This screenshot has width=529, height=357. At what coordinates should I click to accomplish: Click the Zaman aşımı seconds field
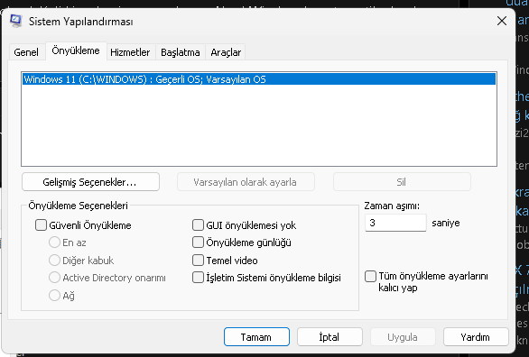pos(395,223)
